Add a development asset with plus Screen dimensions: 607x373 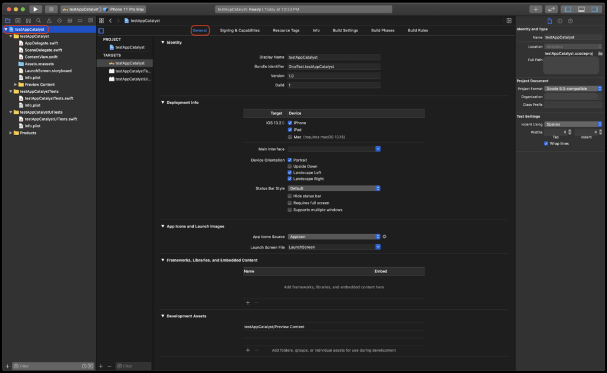[248, 350]
